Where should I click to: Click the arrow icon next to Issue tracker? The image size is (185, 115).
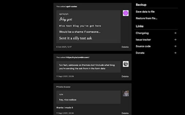pos(175,40)
